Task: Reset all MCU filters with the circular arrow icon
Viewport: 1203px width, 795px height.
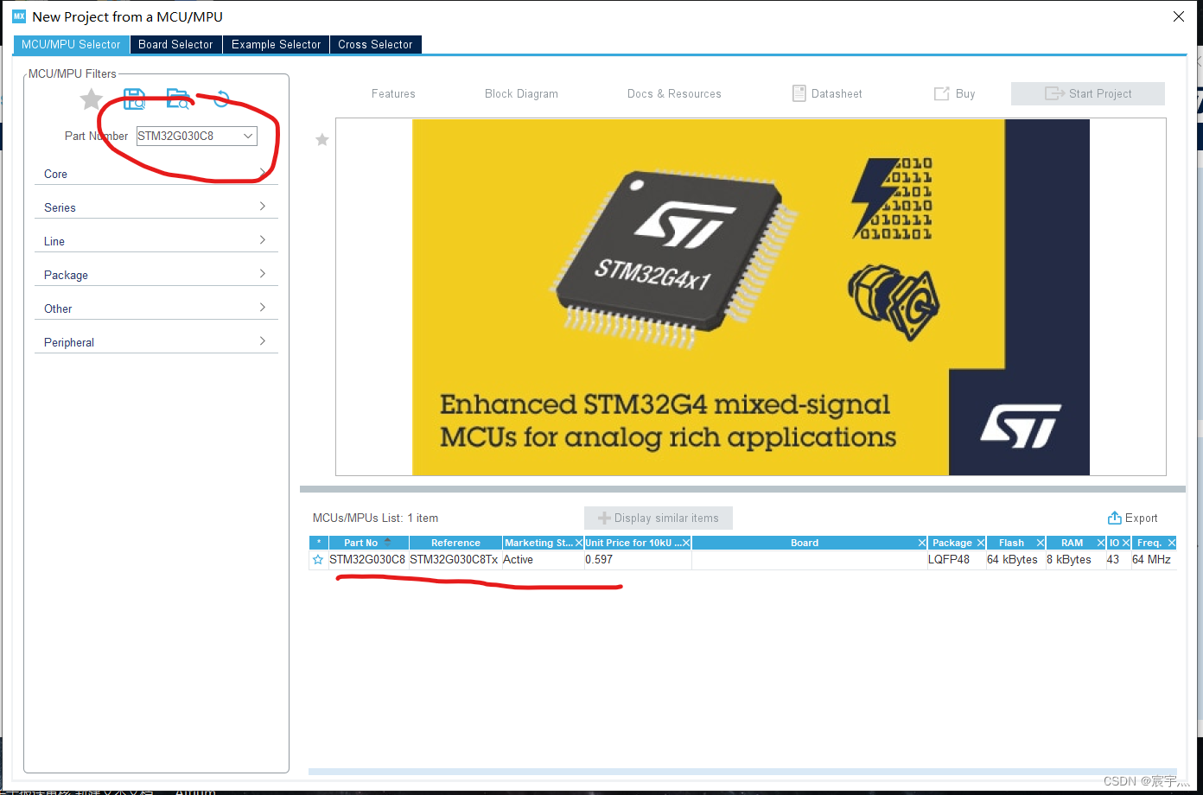Action: point(221,99)
